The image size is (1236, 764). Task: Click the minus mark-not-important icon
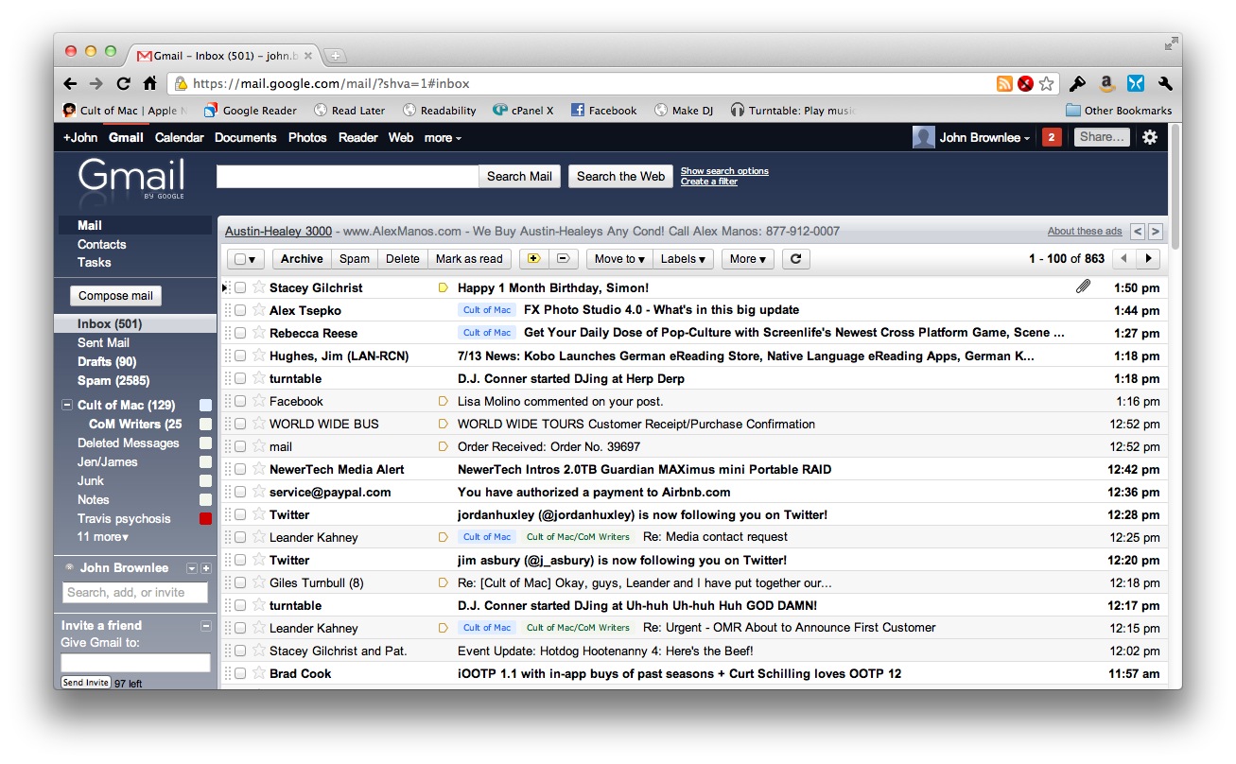pyautogui.click(x=562, y=259)
